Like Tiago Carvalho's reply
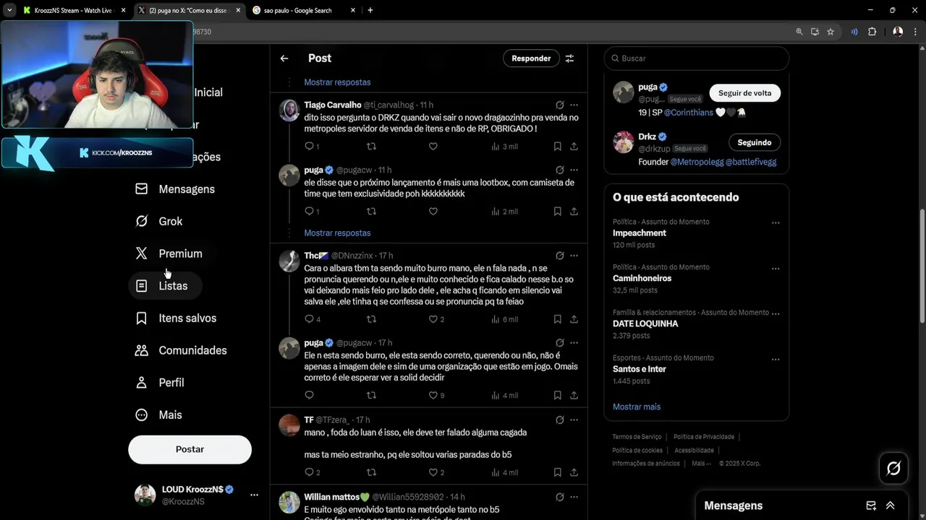926x520 pixels. [433, 147]
